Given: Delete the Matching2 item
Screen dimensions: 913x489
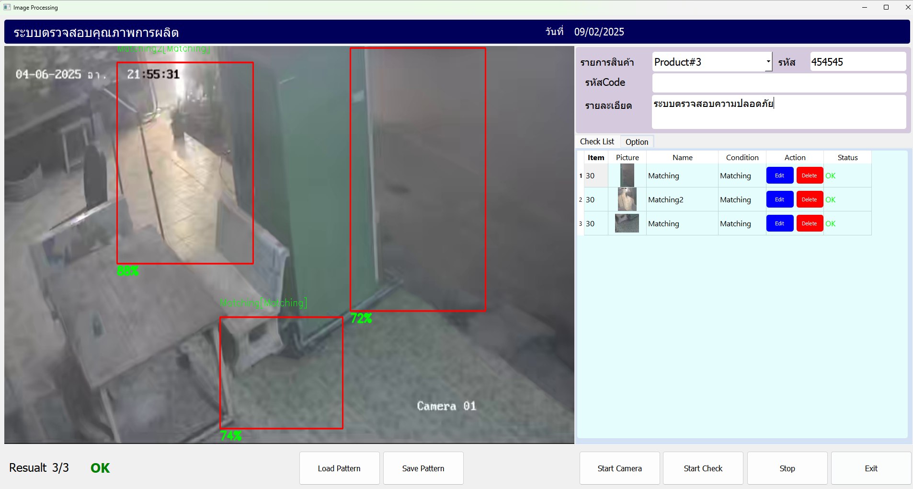Looking at the screenshot, I should point(809,199).
